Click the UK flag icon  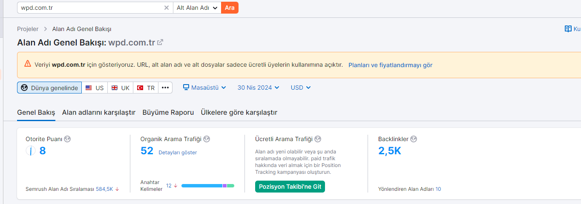[x=115, y=88]
